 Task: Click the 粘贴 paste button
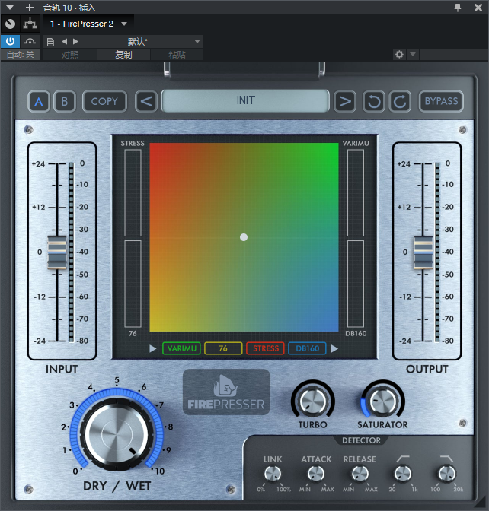[177, 55]
